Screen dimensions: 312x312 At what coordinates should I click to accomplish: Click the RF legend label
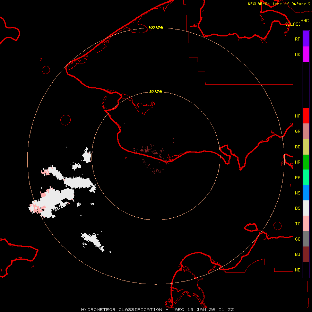click(x=297, y=39)
